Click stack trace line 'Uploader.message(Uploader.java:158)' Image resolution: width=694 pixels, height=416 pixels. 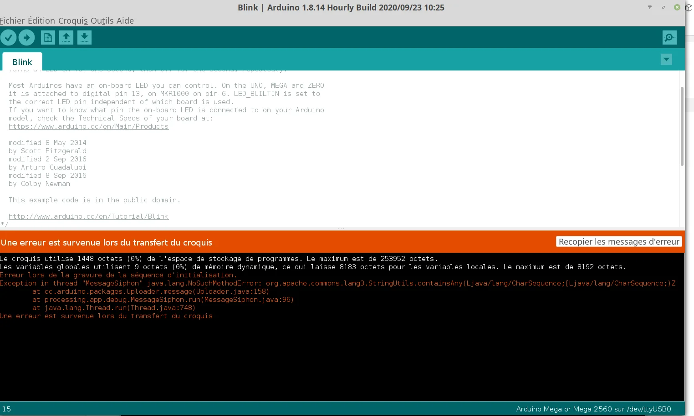[151, 291]
